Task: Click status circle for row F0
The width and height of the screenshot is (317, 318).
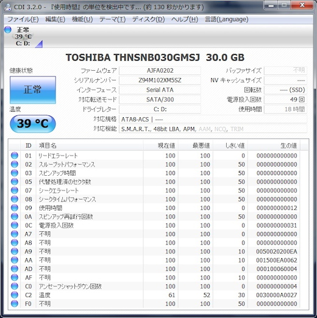Action: pos(15,303)
